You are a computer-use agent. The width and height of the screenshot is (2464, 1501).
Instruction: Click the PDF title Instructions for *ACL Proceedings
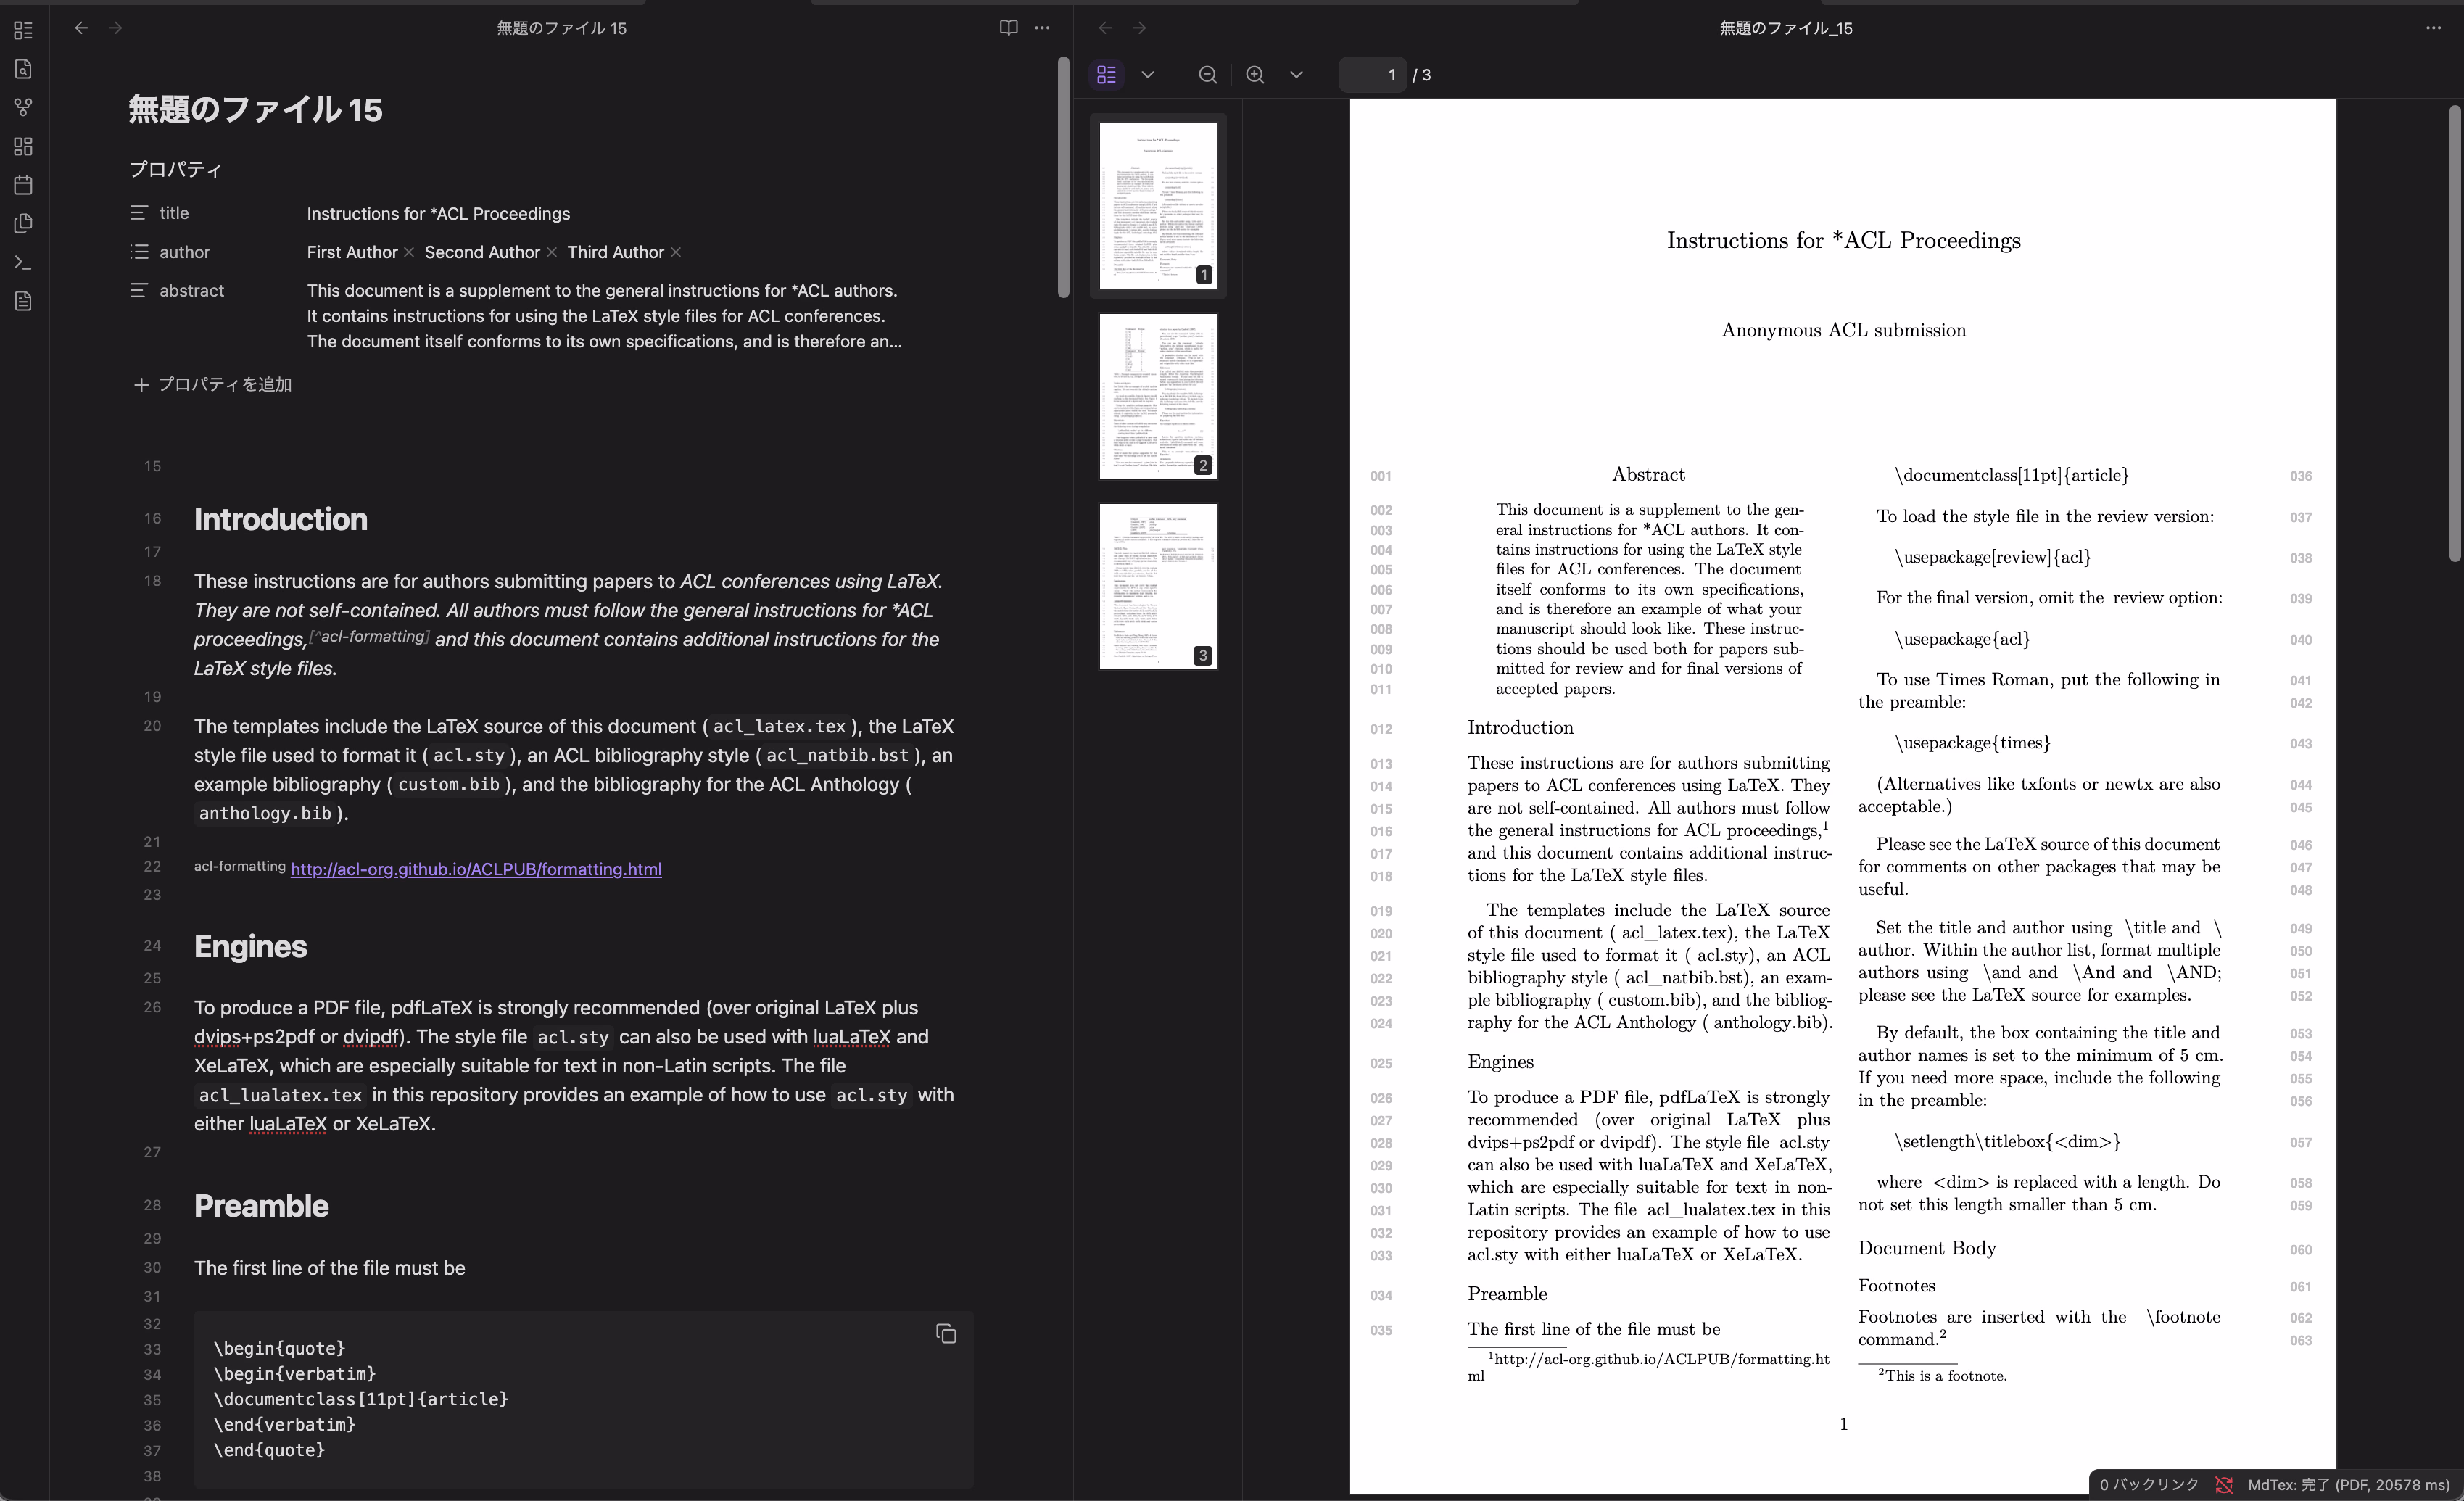pyautogui.click(x=1843, y=240)
